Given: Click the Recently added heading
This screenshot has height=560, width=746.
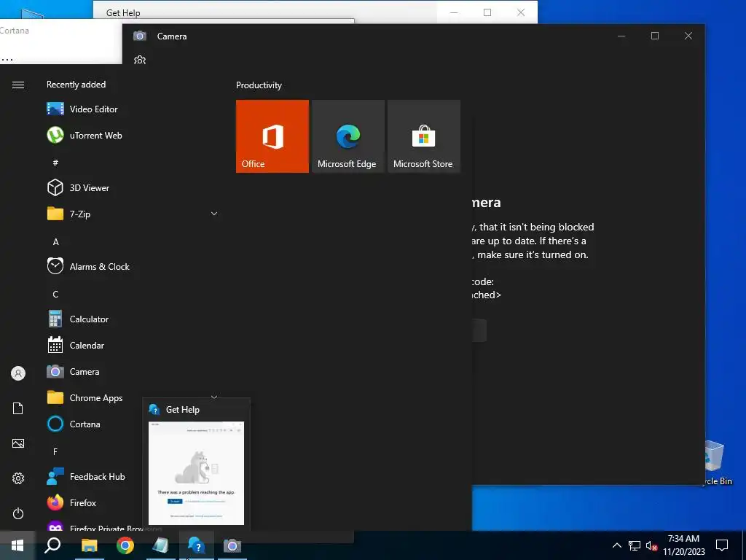Looking at the screenshot, I should coord(76,85).
